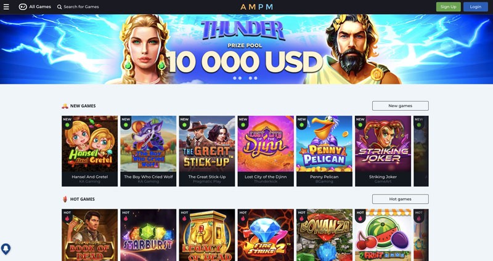Click the New Games section icon
This screenshot has width=493, height=261.
[65, 106]
